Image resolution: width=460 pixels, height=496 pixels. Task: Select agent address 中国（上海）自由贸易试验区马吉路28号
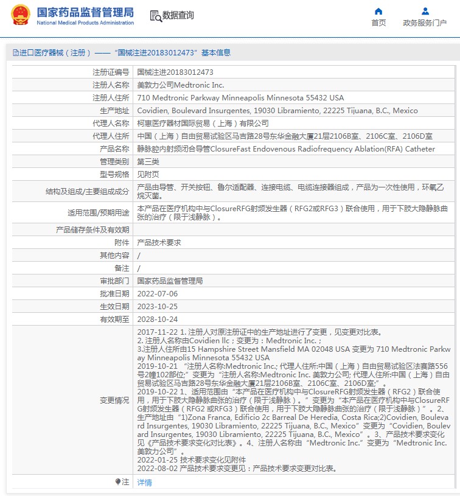click(x=285, y=136)
